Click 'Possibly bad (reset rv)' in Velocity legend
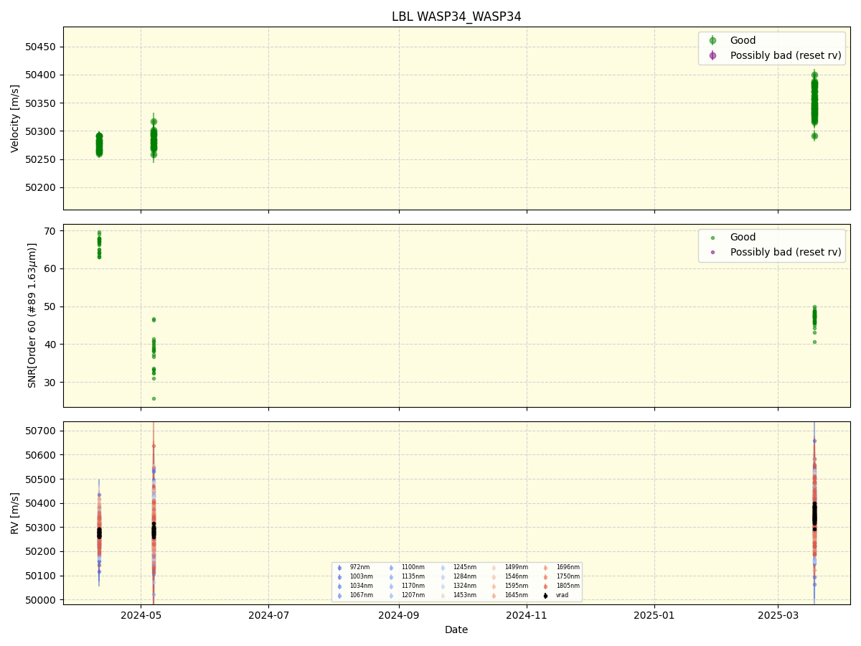Viewport: 861px width, 646px height. pos(786,55)
